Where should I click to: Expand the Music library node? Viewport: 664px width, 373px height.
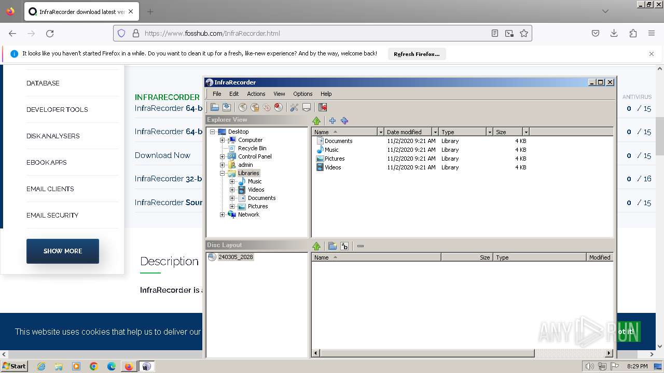[x=232, y=181]
